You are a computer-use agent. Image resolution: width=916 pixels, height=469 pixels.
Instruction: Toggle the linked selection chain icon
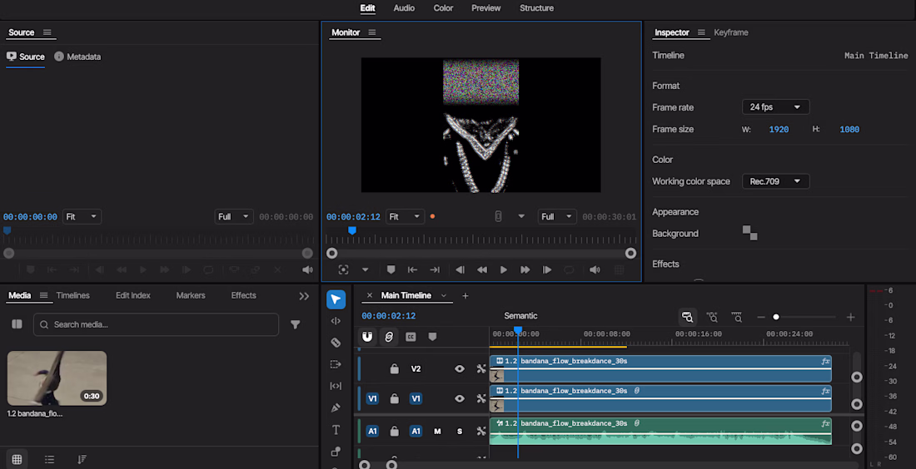click(389, 337)
